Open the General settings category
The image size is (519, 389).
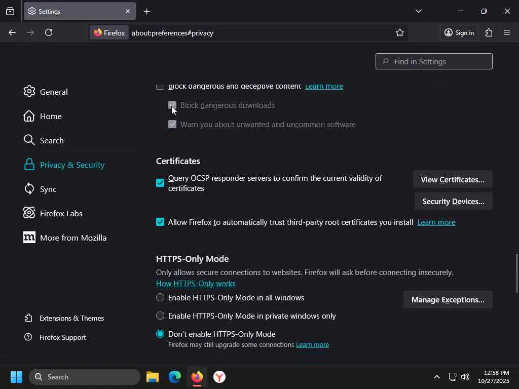click(x=53, y=92)
